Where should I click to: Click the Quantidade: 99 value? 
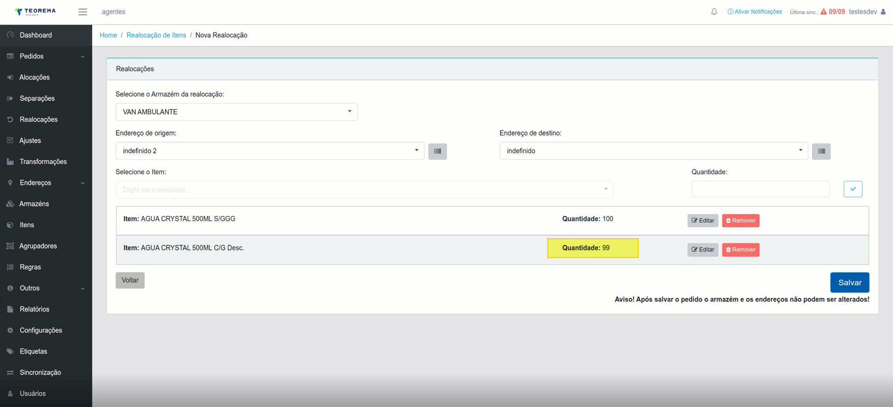point(586,248)
